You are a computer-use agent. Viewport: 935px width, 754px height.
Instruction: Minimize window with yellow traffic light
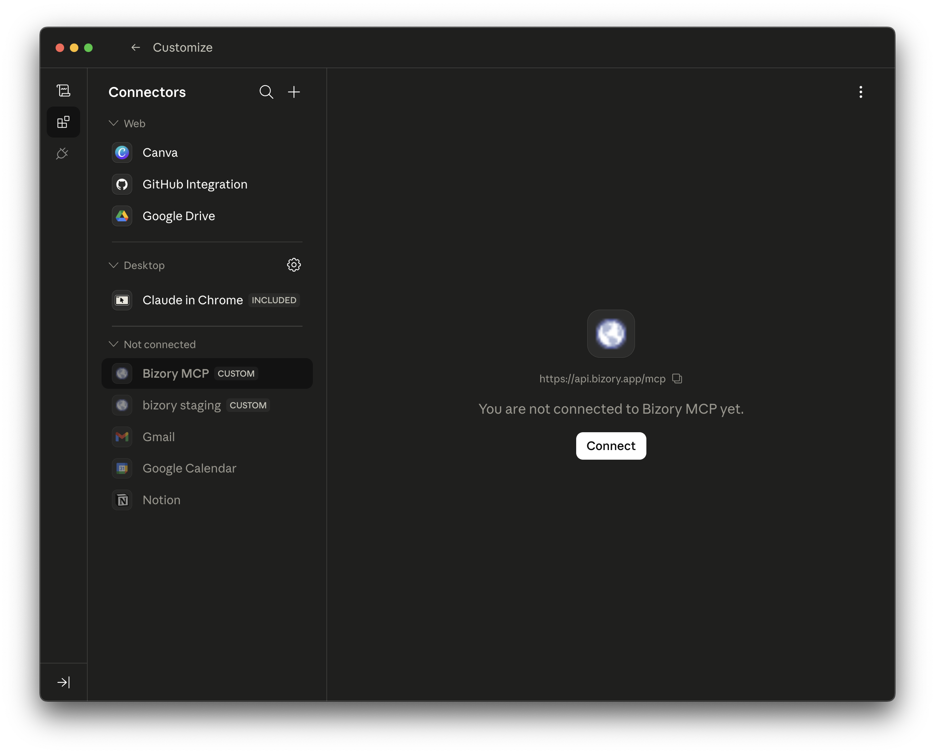[74, 48]
